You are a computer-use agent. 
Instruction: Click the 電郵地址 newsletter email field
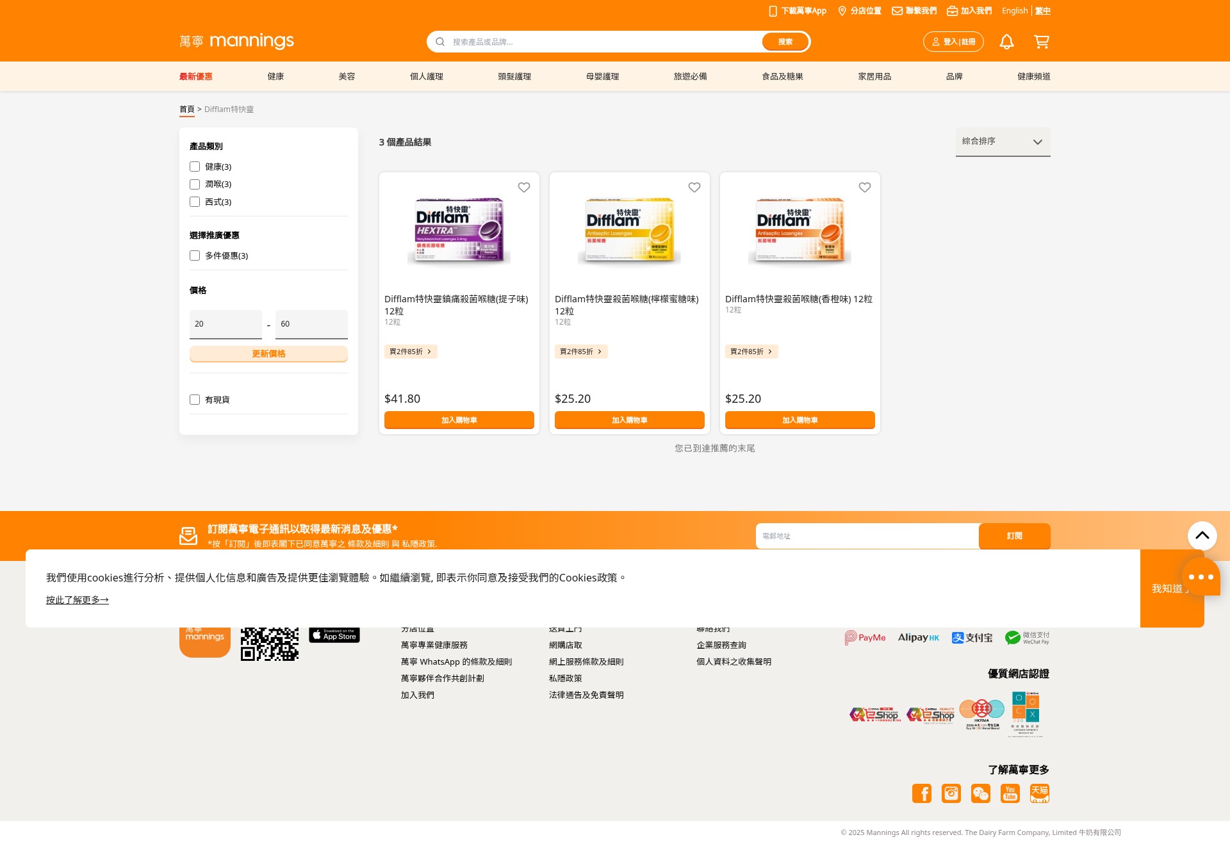point(867,536)
